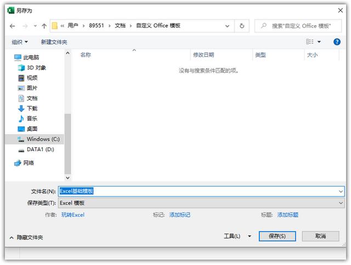Refresh the folder view
The width and height of the screenshot is (351, 265).
tap(242, 26)
